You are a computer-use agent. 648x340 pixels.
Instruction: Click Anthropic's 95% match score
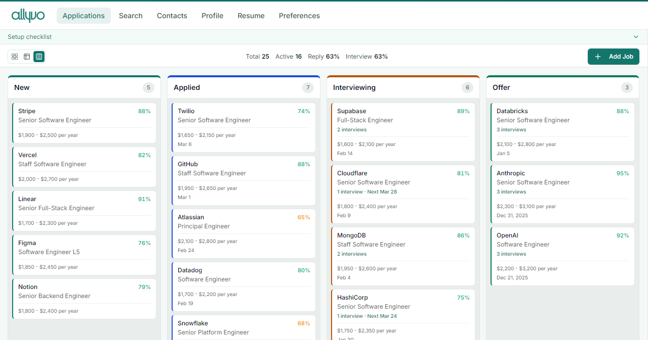click(623, 173)
